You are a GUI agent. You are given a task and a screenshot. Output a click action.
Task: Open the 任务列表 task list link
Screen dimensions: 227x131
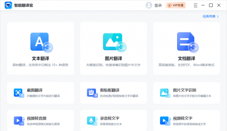point(209,16)
